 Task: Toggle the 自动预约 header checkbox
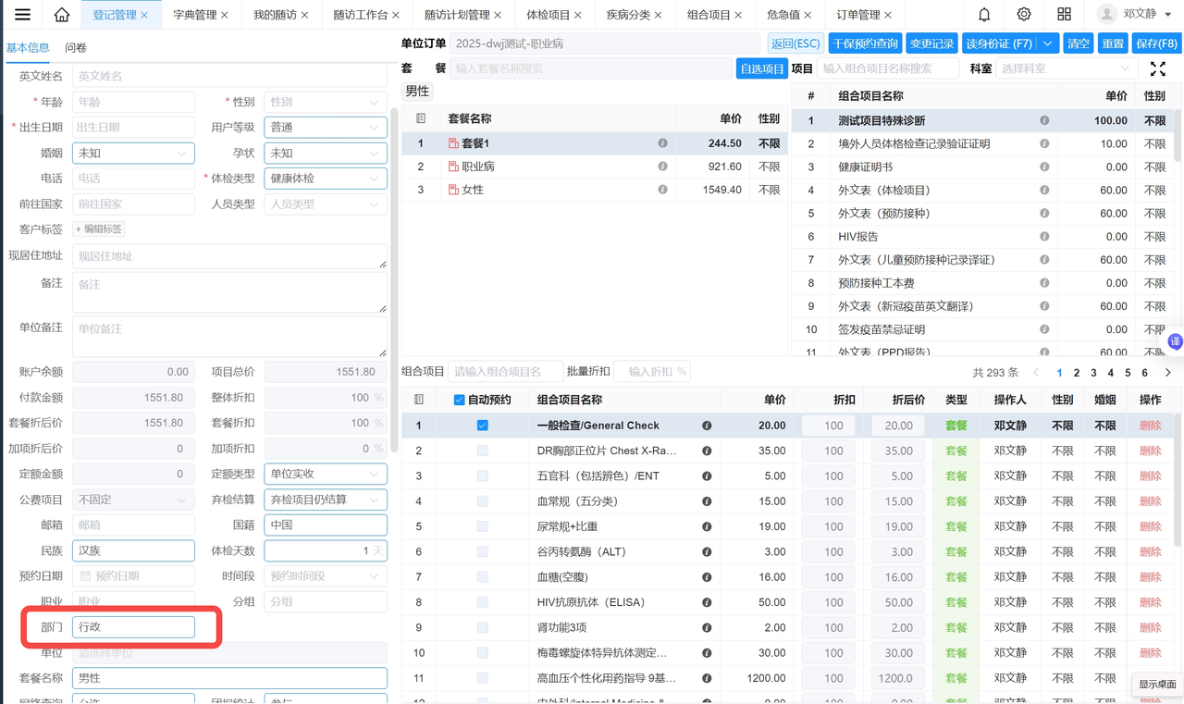(x=459, y=400)
